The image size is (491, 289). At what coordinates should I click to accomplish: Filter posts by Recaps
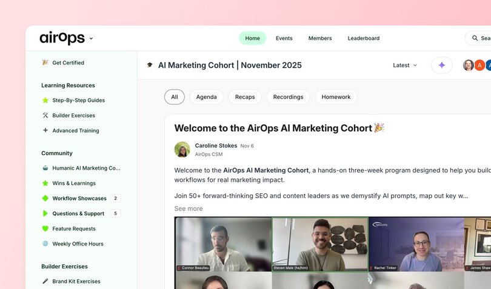coord(245,97)
